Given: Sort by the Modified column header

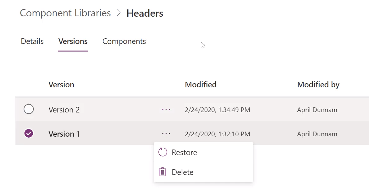Looking at the screenshot, I should [x=201, y=84].
